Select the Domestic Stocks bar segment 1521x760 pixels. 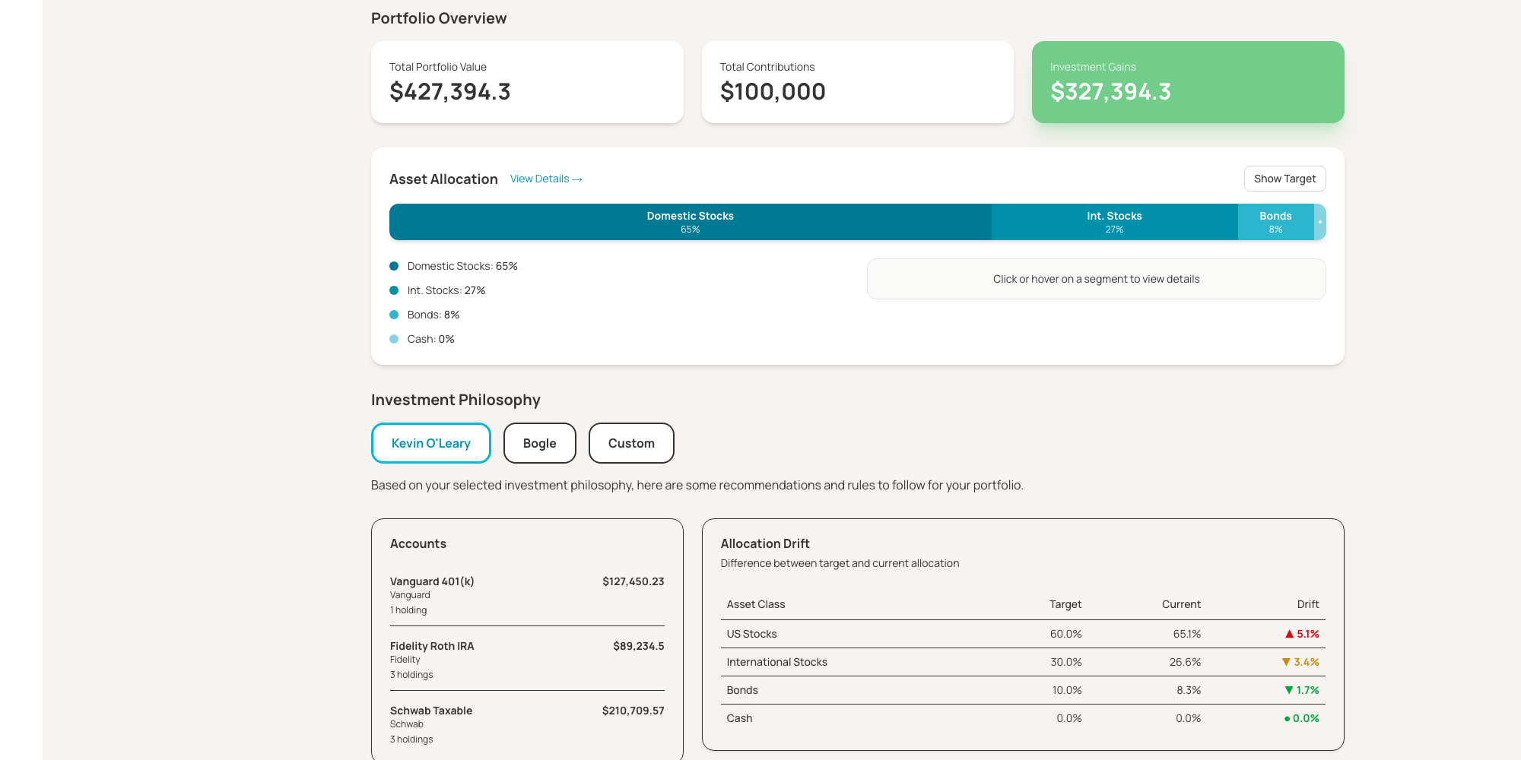[690, 221]
